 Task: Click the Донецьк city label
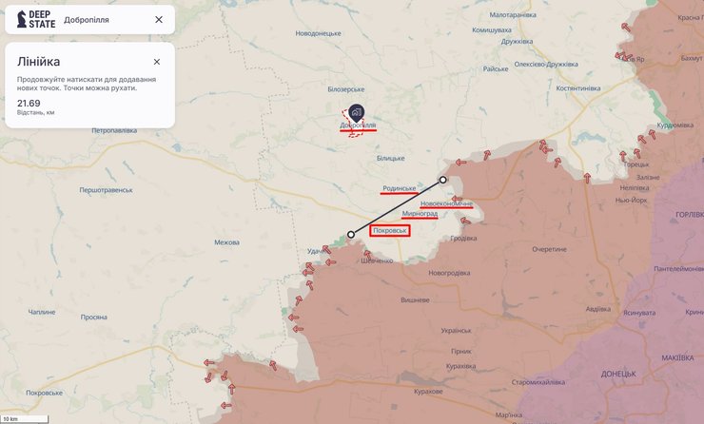click(x=618, y=374)
